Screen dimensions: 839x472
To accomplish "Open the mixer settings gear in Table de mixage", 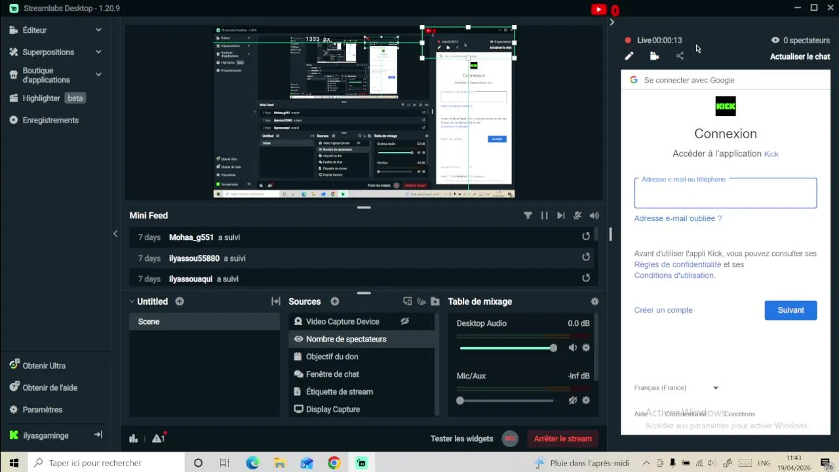I will point(595,302).
